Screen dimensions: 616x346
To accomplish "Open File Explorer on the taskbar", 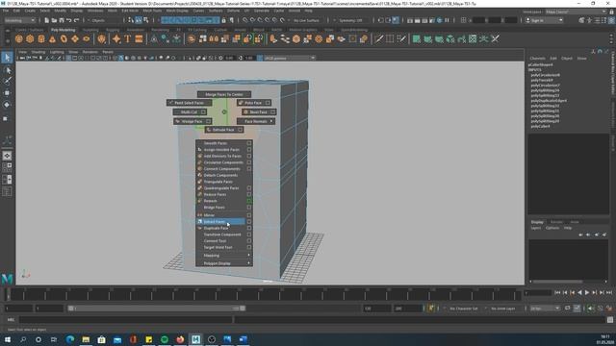I will [86, 339].
